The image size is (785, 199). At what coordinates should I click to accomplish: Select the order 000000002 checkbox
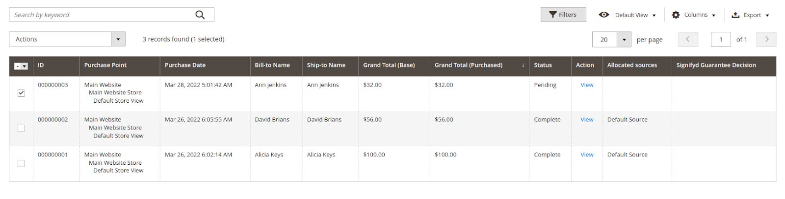click(21, 128)
